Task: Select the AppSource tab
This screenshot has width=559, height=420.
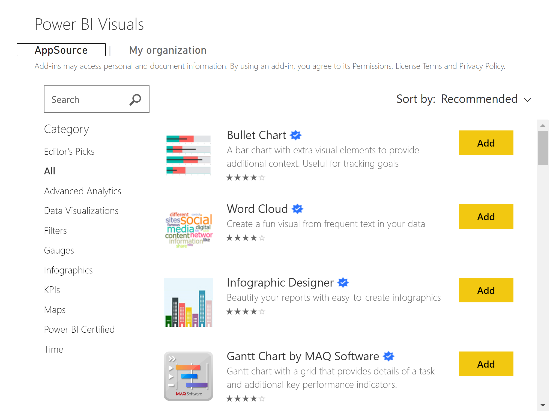Action: (x=61, y=50)
